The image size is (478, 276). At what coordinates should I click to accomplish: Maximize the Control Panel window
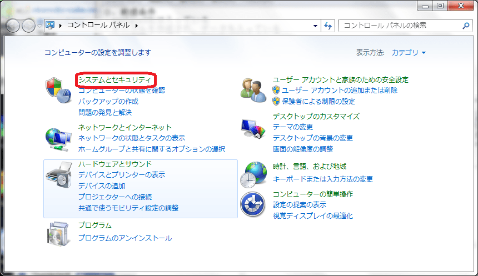click(x=440, y=6)
